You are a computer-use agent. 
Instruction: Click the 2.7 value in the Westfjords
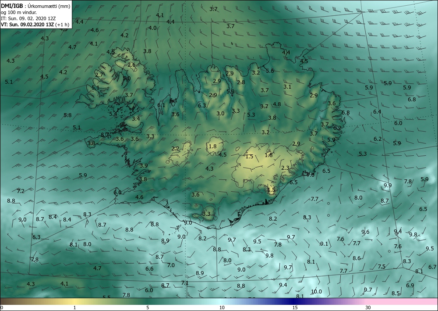click(99, 75)
